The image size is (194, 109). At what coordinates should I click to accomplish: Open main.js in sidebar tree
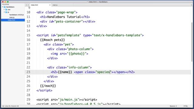coord(12,17)
